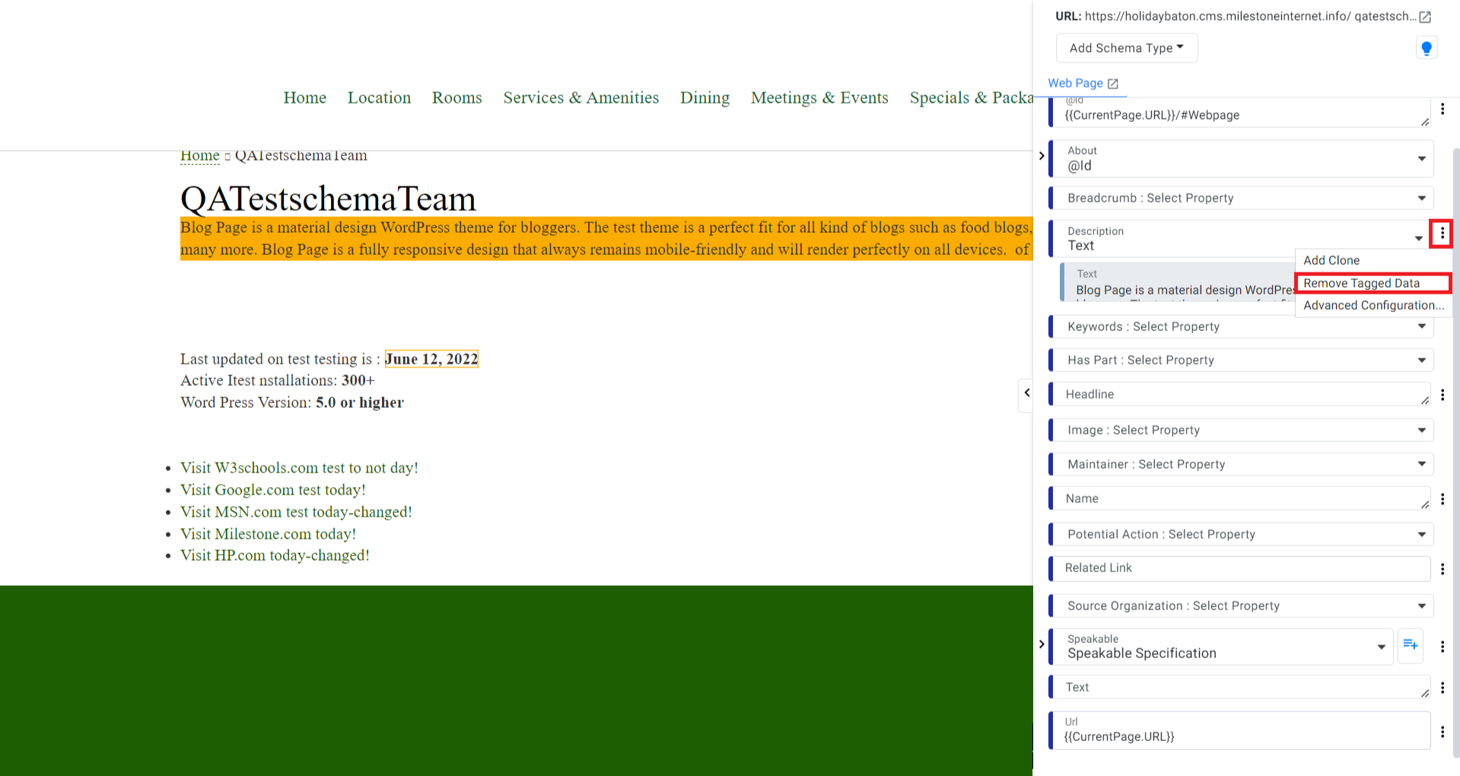This screenshot has width=1460, height=776.
Task: Open the Rooms nav link
Action: tap(456, 97)
